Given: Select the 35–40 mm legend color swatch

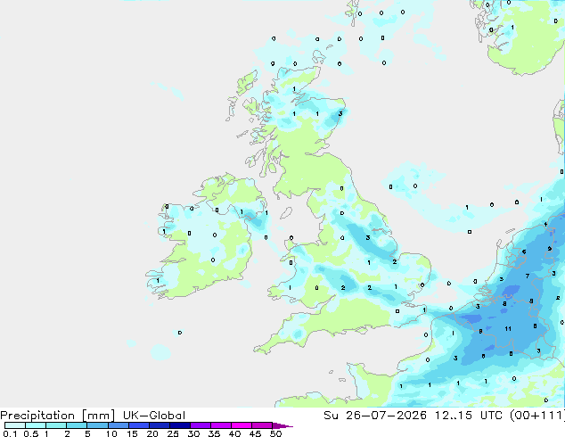Looking at the screenshot, I should pos(221,425).
